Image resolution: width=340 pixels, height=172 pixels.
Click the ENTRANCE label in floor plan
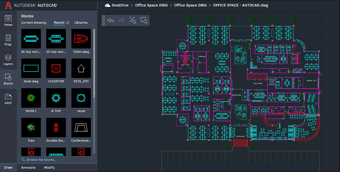(241, 137)
